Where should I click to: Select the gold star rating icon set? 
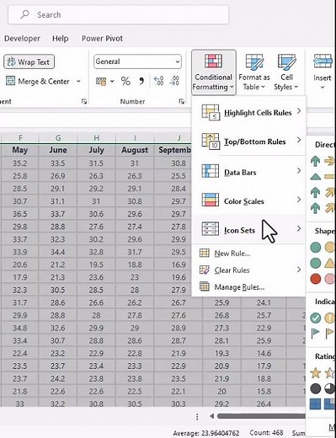pos(316,372)
